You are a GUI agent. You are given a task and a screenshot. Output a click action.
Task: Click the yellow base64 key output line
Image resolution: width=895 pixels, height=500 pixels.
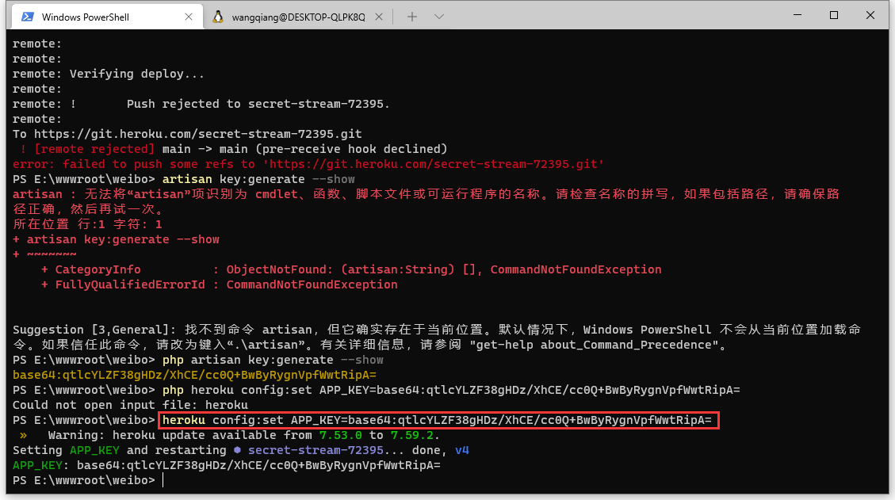click(x=195, y=375)
